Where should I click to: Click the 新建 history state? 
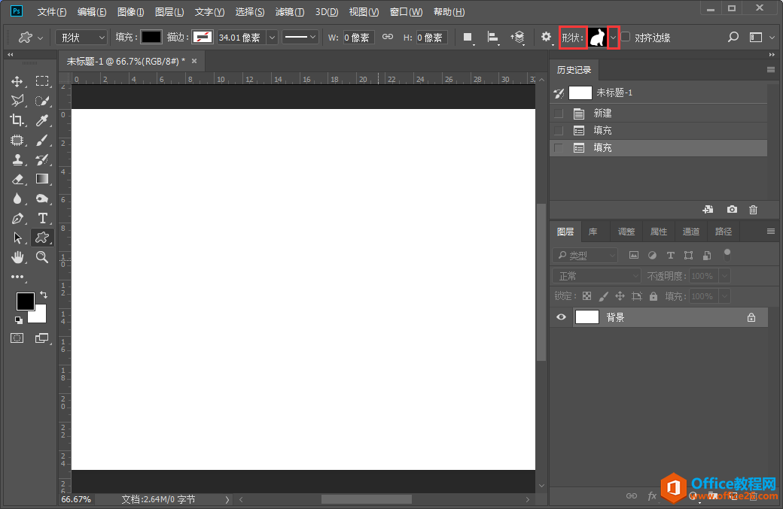[x=602, y=114]
